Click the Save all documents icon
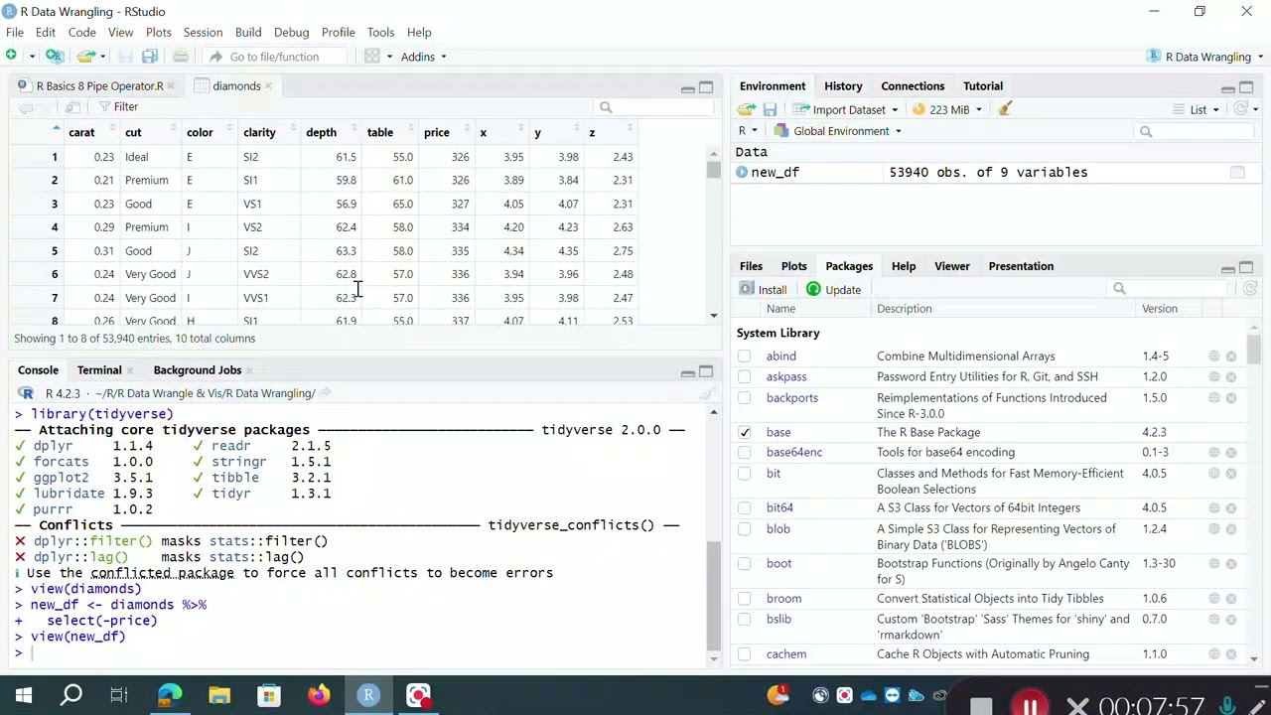 click(x=150, y=57)
